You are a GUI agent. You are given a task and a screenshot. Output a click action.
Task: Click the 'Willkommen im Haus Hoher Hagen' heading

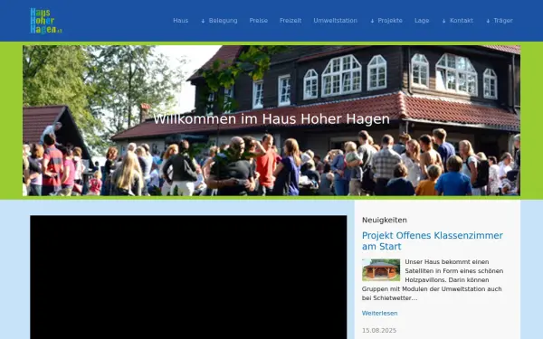coord(271,119)
